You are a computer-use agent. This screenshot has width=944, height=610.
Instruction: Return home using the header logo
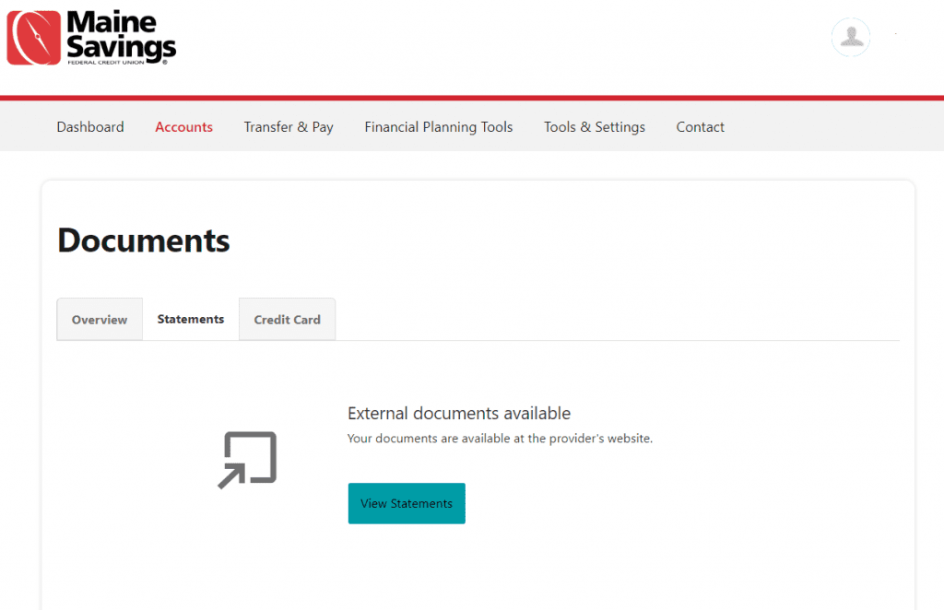[90, 37]
